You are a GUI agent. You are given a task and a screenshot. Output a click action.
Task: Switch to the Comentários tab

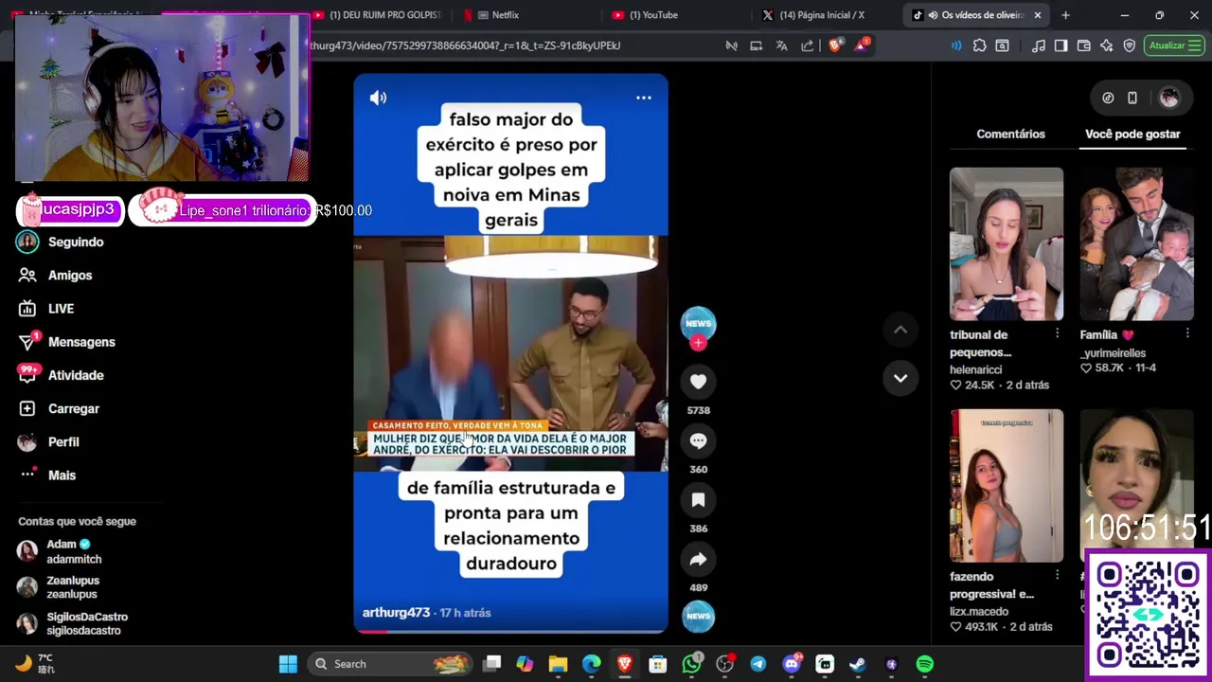point(1010,134)
